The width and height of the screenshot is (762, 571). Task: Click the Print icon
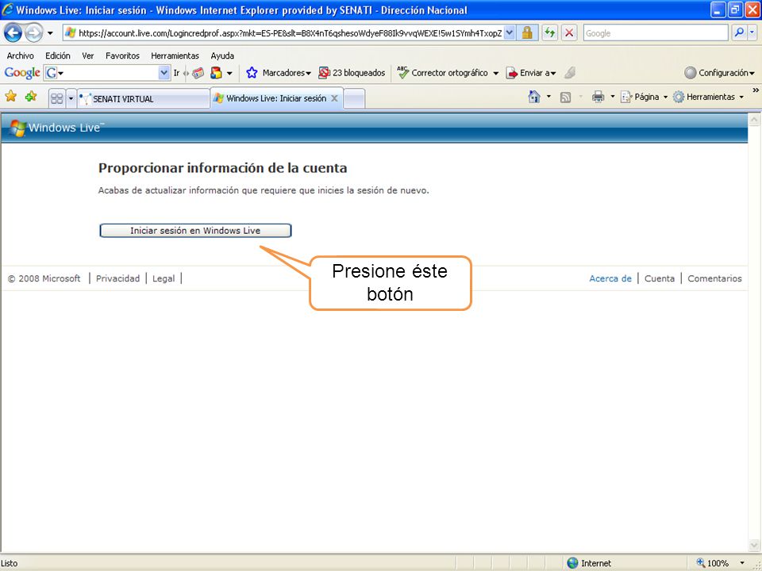(598, 97)
